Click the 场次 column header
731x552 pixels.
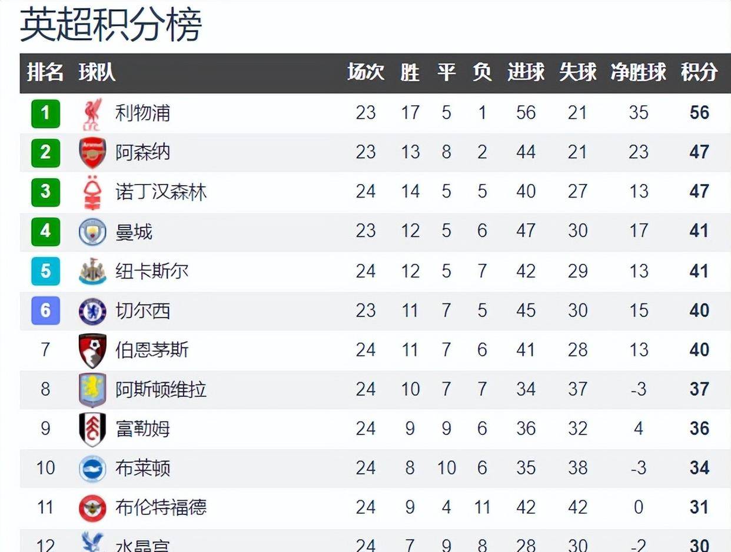coord(365,72)
